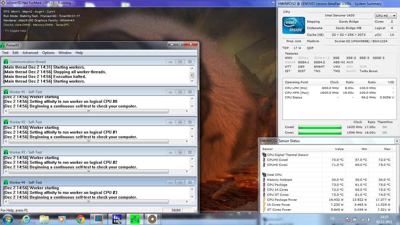Screen dimensions: 400x225
Task: Open the CPU #0 selector dropdown
Action: coord(386,16)
